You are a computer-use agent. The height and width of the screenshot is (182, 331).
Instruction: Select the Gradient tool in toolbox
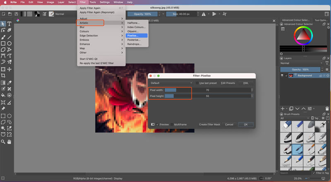tap(3, 83)
